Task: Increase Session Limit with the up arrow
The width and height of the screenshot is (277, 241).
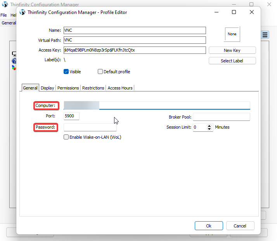Action: [x=209, y=126]
